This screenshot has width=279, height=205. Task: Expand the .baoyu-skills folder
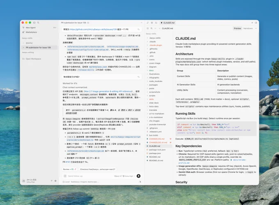(155, 38)
